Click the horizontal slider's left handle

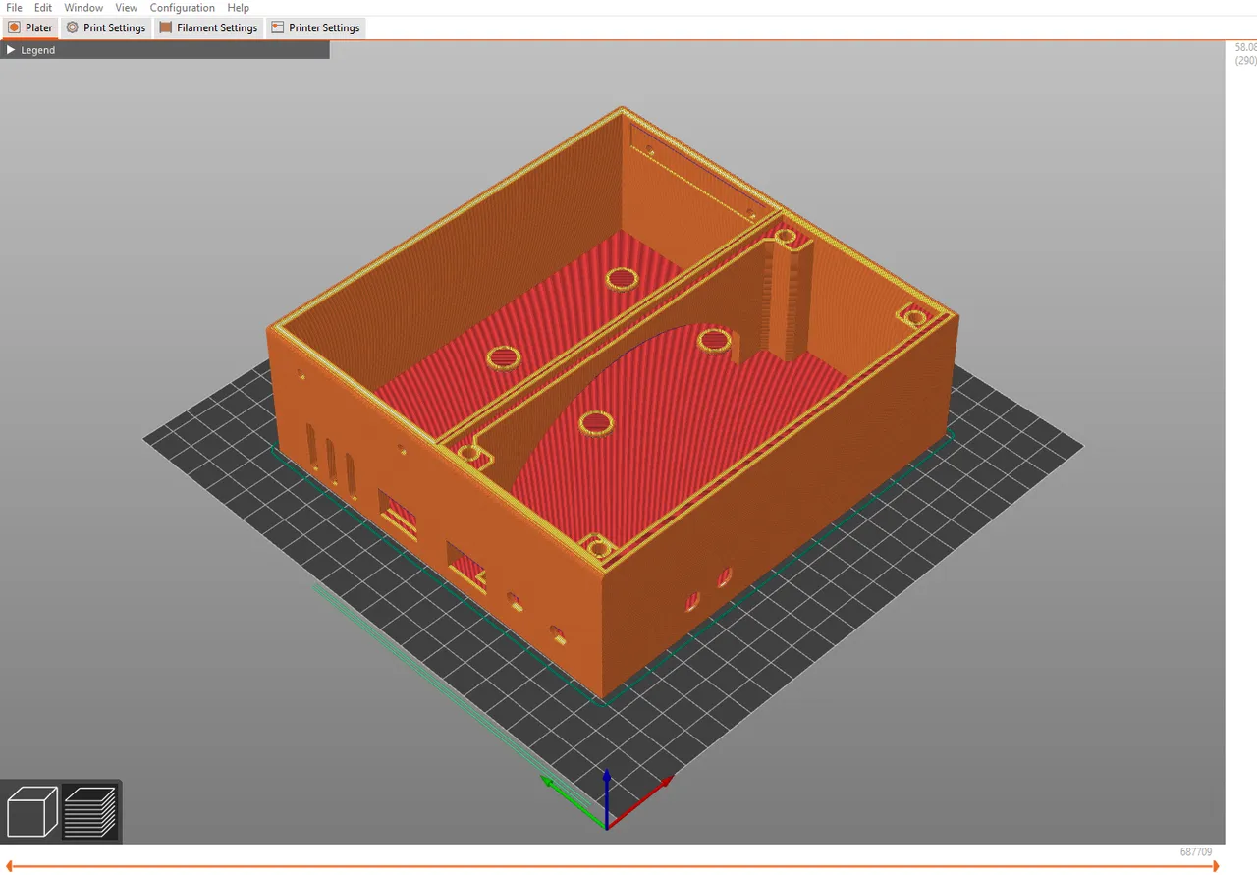click(10, 866)
